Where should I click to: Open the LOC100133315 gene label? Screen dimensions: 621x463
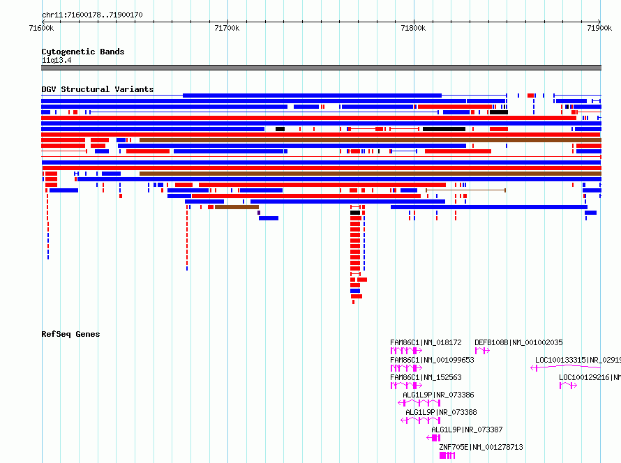pos(578,360)
